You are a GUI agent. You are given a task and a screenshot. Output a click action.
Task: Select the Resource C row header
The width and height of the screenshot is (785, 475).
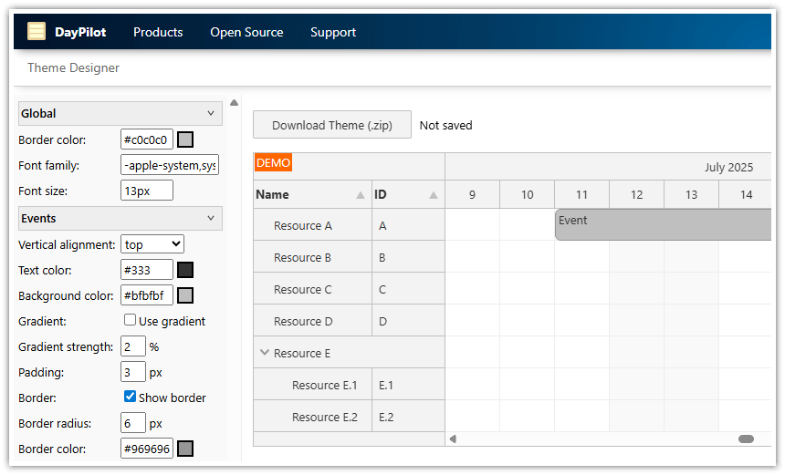313,289
